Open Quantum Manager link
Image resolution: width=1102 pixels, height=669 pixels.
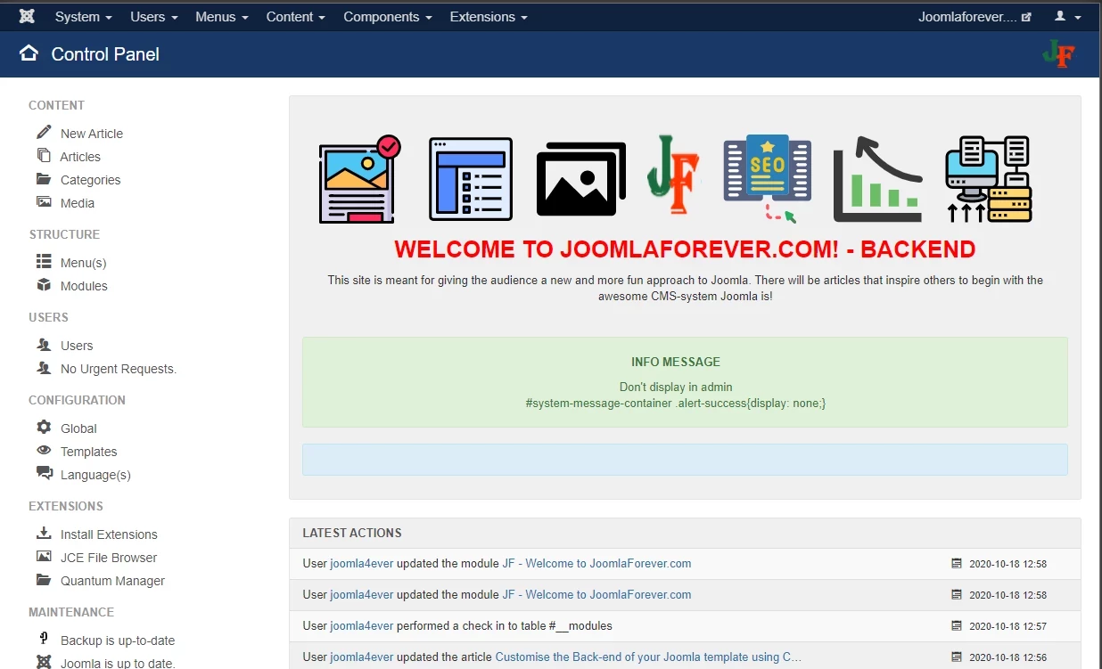112,581
